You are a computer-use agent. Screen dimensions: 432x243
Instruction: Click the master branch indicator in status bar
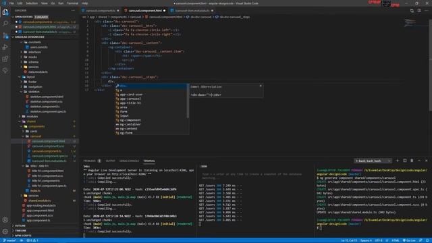click(9, 240)
